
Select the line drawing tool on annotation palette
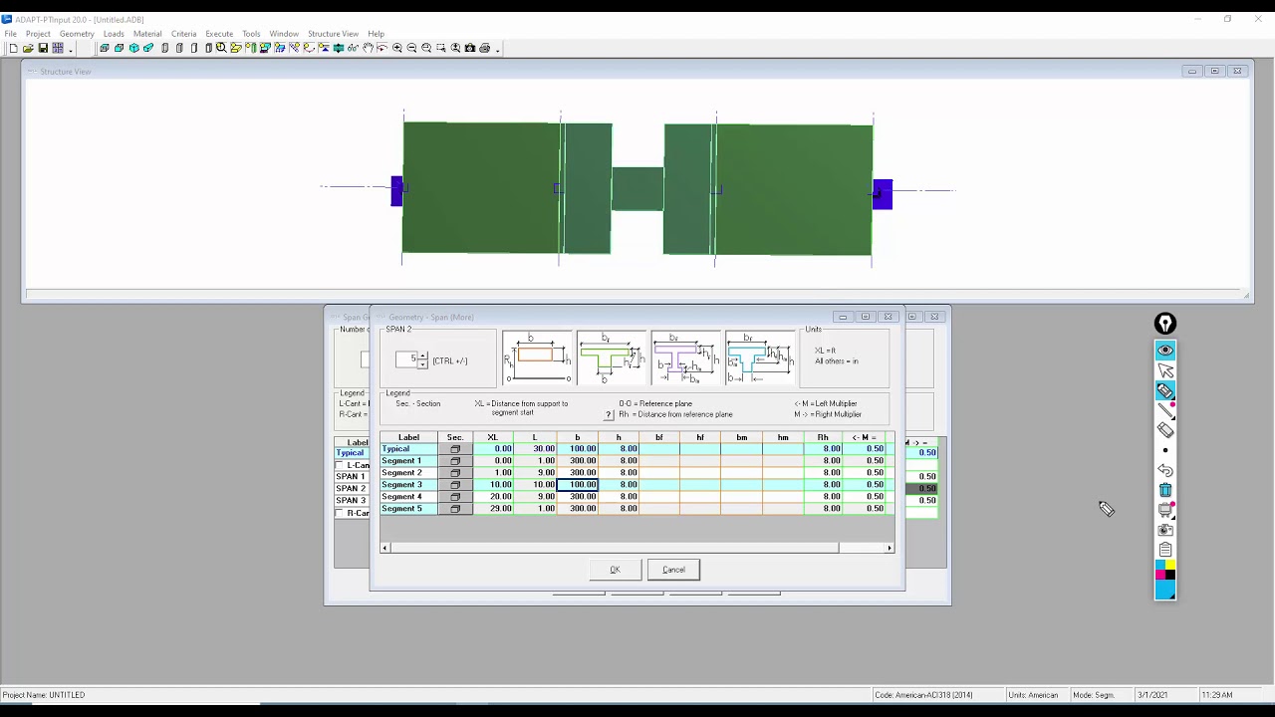pos(1164,410)
